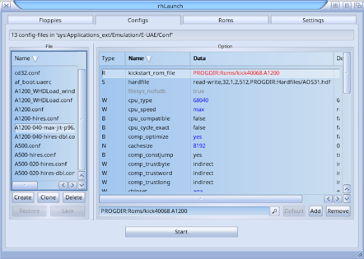
Task: Select the hardfile option row
Action: pos(221,82)
